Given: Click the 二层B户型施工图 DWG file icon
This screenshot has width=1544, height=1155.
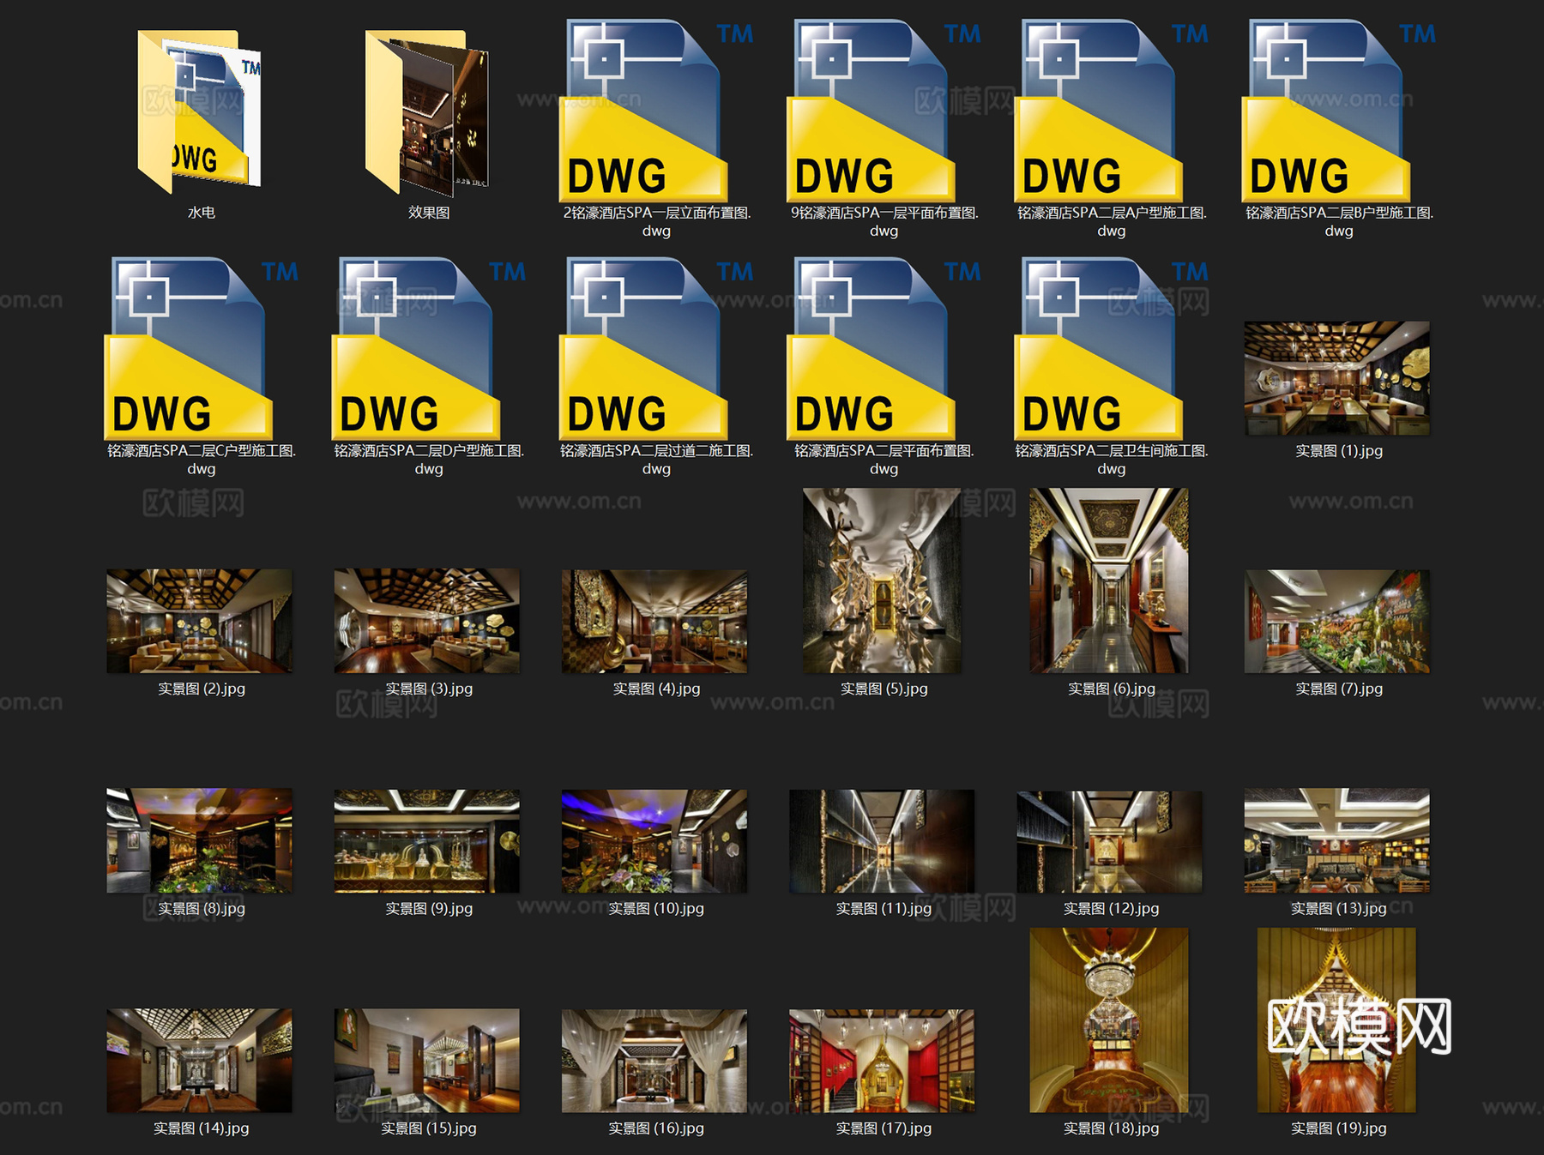Looking at the screenshot, I should (1338, 111).
